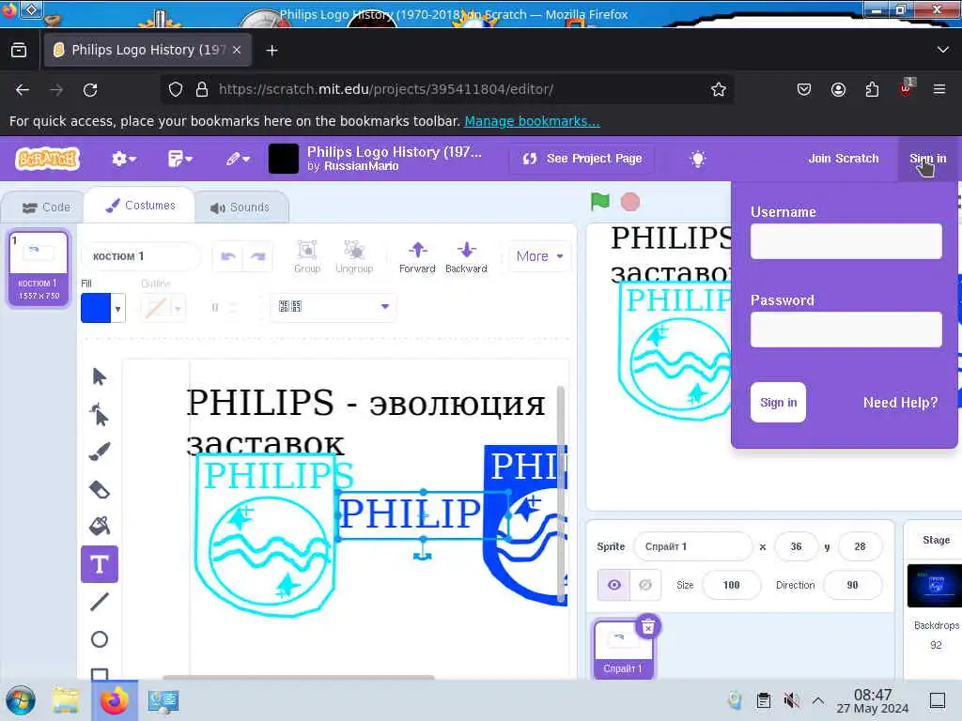962x721 pixels.
Task: Click the Ungroup icon
Action: [x=354, y=256]
